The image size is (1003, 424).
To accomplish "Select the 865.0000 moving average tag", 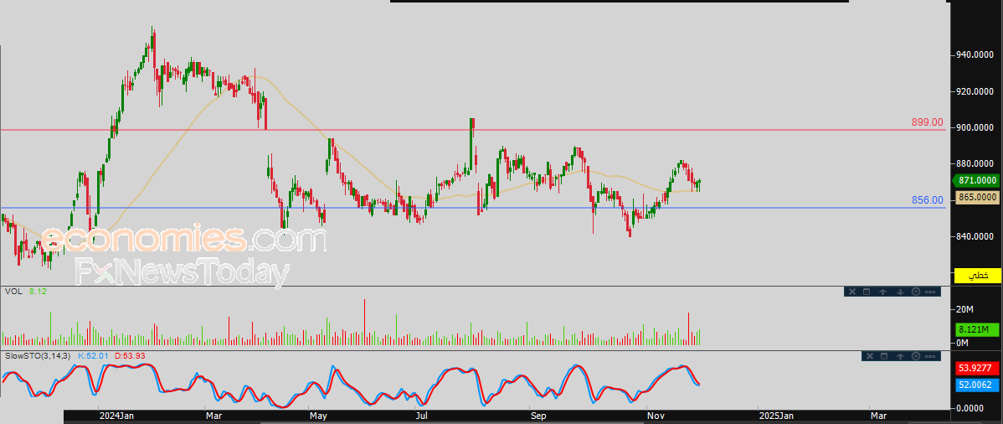I will coord(977,197).
